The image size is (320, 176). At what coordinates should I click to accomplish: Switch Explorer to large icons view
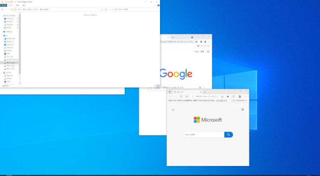(x=158, y=86)
